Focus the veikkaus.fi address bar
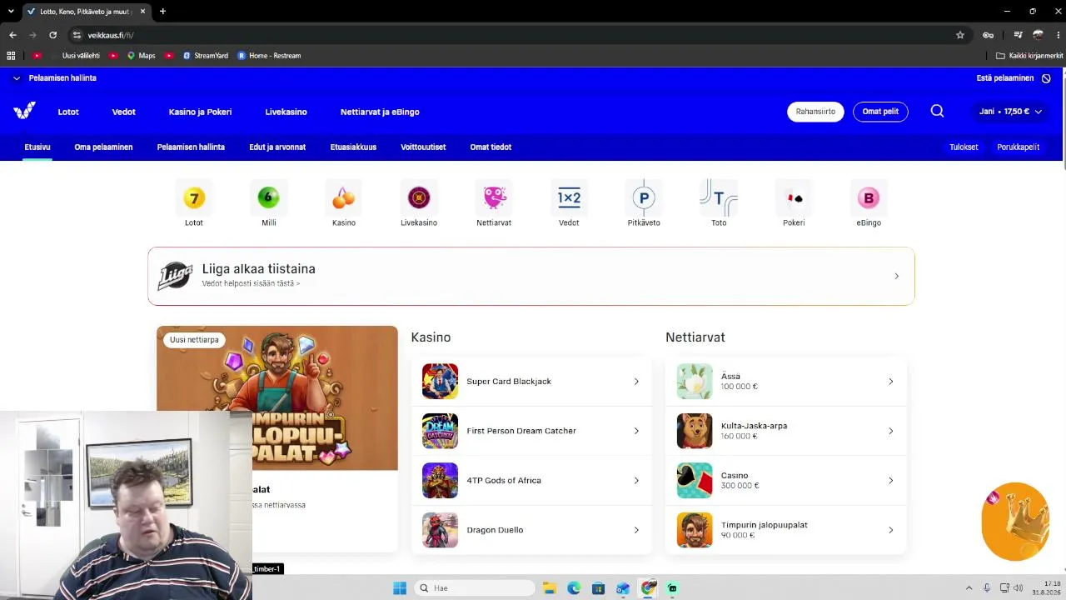This screenshot has width=1066, height=600. tap(516, 35)
